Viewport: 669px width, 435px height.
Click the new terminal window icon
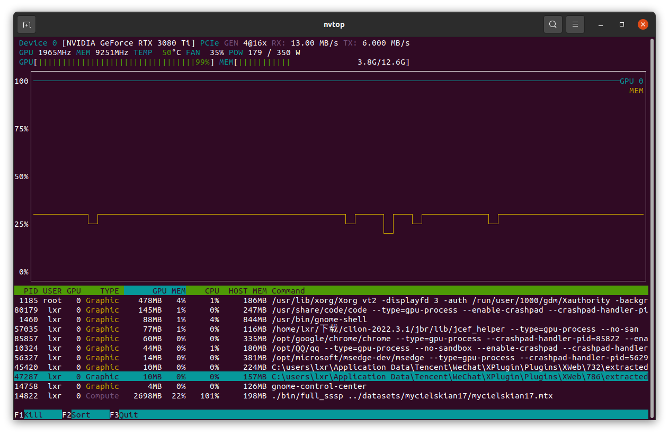26,24
